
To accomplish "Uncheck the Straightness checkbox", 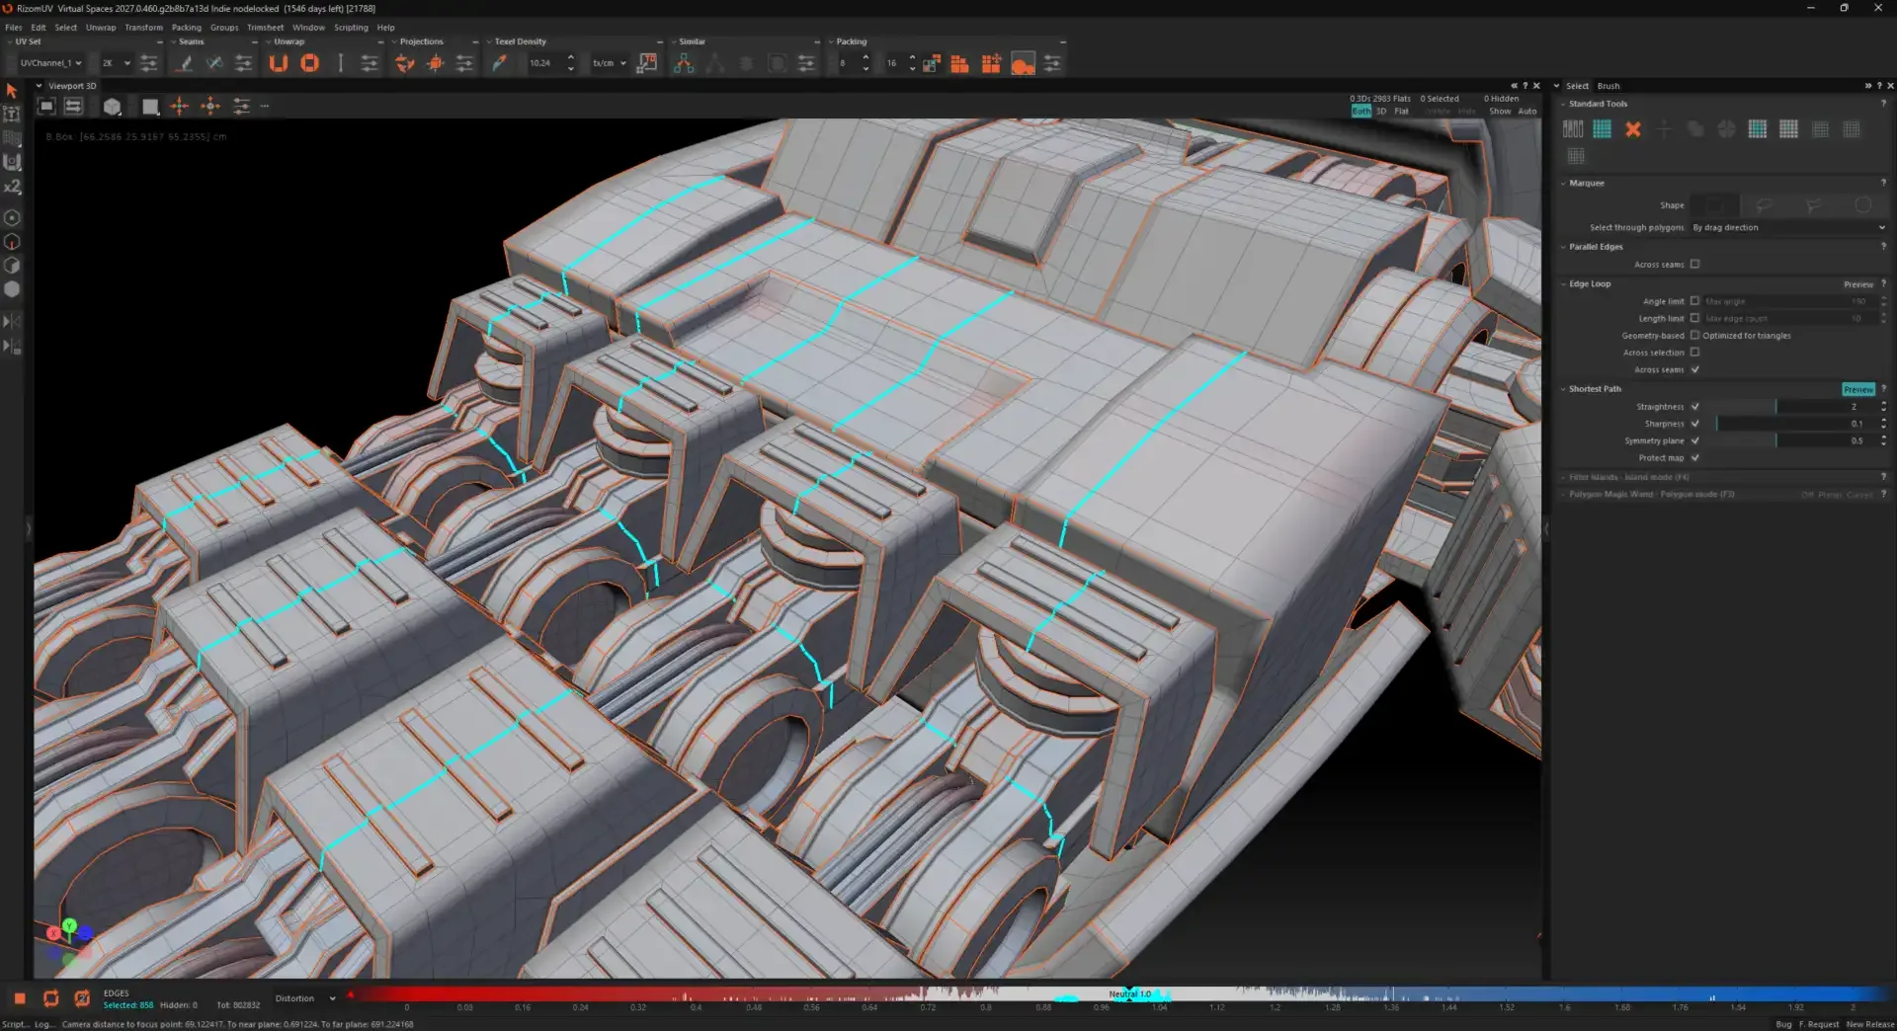I will (1695, 406).
